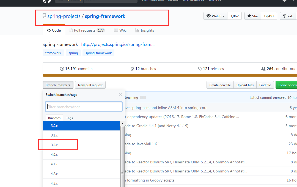Open the dependency updates POI 3.17 commit message
Image resolution: width=297 pixels, height=187 pixels.
click(182, 117)
